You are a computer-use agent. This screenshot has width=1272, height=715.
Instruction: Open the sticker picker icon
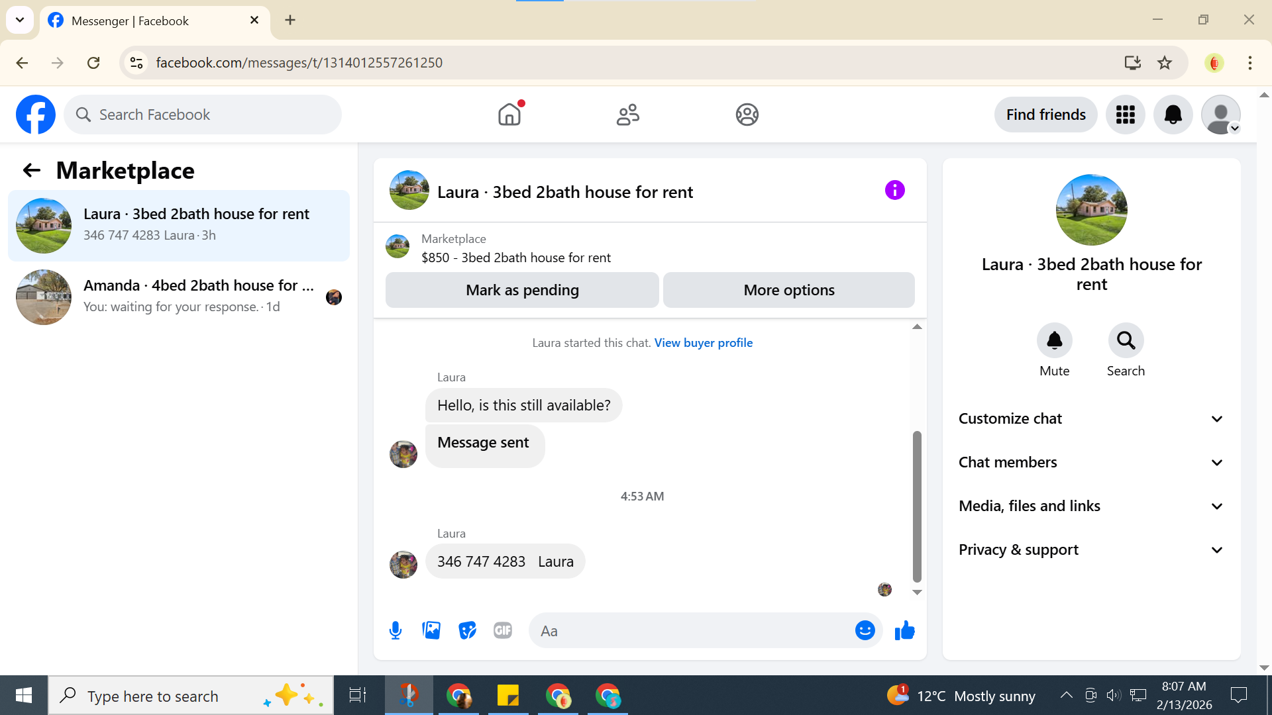[x=467, y=630]
